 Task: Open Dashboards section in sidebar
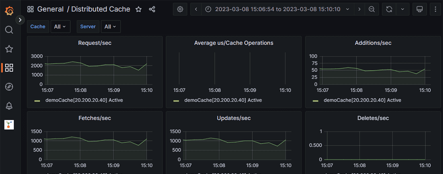[9, 68]
